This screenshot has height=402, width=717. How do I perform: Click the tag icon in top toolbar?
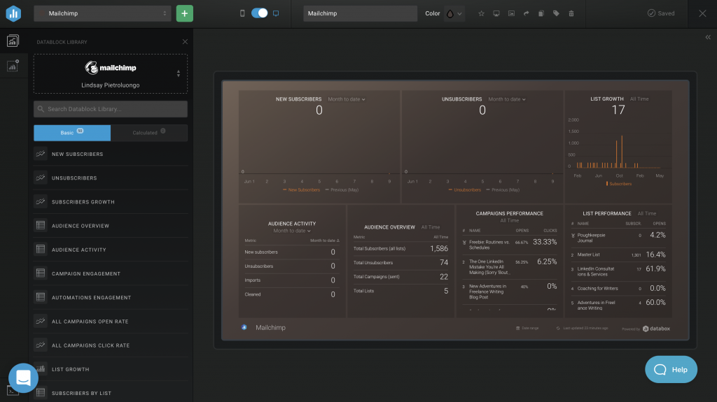pos(556,13)
